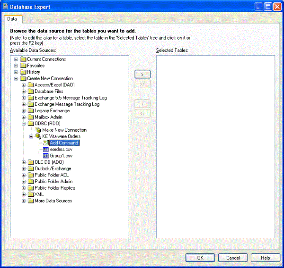Expand the Database Files node
The height and width of the screenshot is (268, 284).
(24, 92)
